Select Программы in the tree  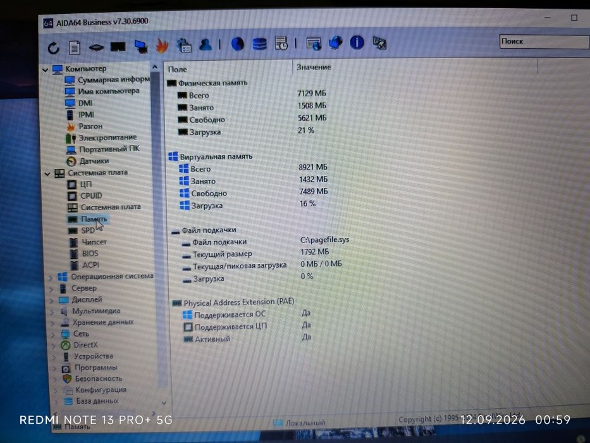[x=96, y=368]
